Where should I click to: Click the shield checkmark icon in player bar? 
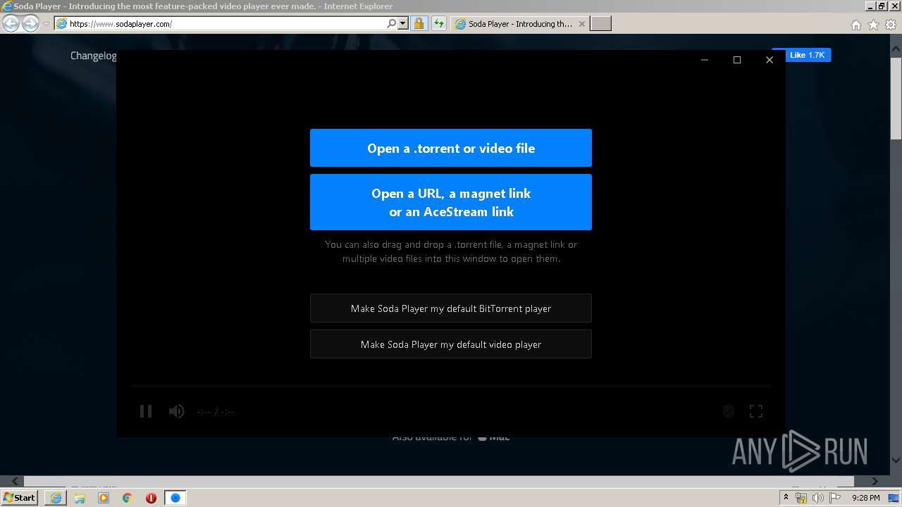(x=729, y=411)
